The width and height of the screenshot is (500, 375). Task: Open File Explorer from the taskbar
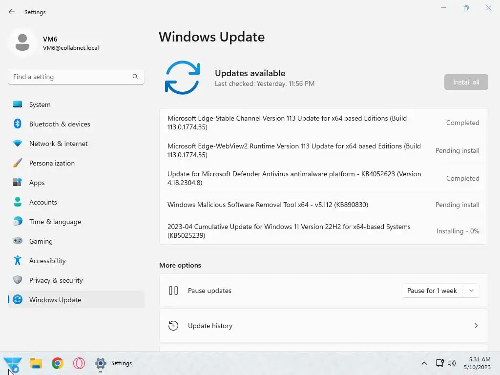(36, 363)
